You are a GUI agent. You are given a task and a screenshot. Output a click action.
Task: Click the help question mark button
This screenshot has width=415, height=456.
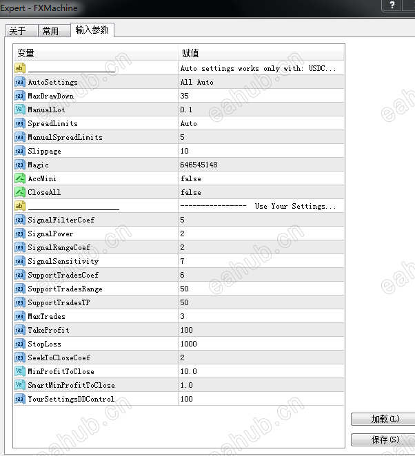coord(392,5)
